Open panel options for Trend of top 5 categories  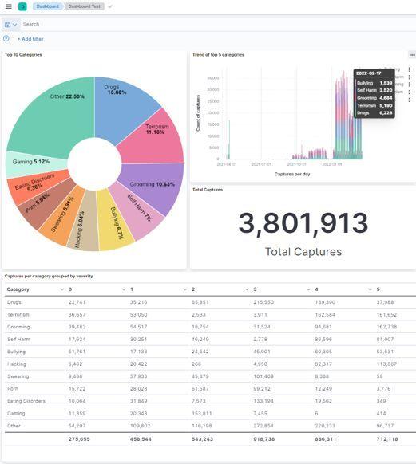click(x=412, y=55)
